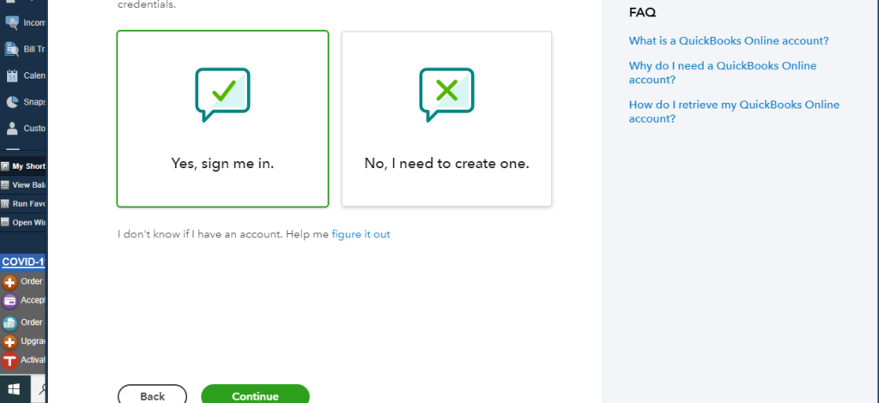The image size is (879, 403).
Task: Click the red Activate icon
Action: coord(9,361)
